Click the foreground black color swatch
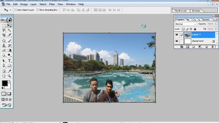 [x=4, y=83]
